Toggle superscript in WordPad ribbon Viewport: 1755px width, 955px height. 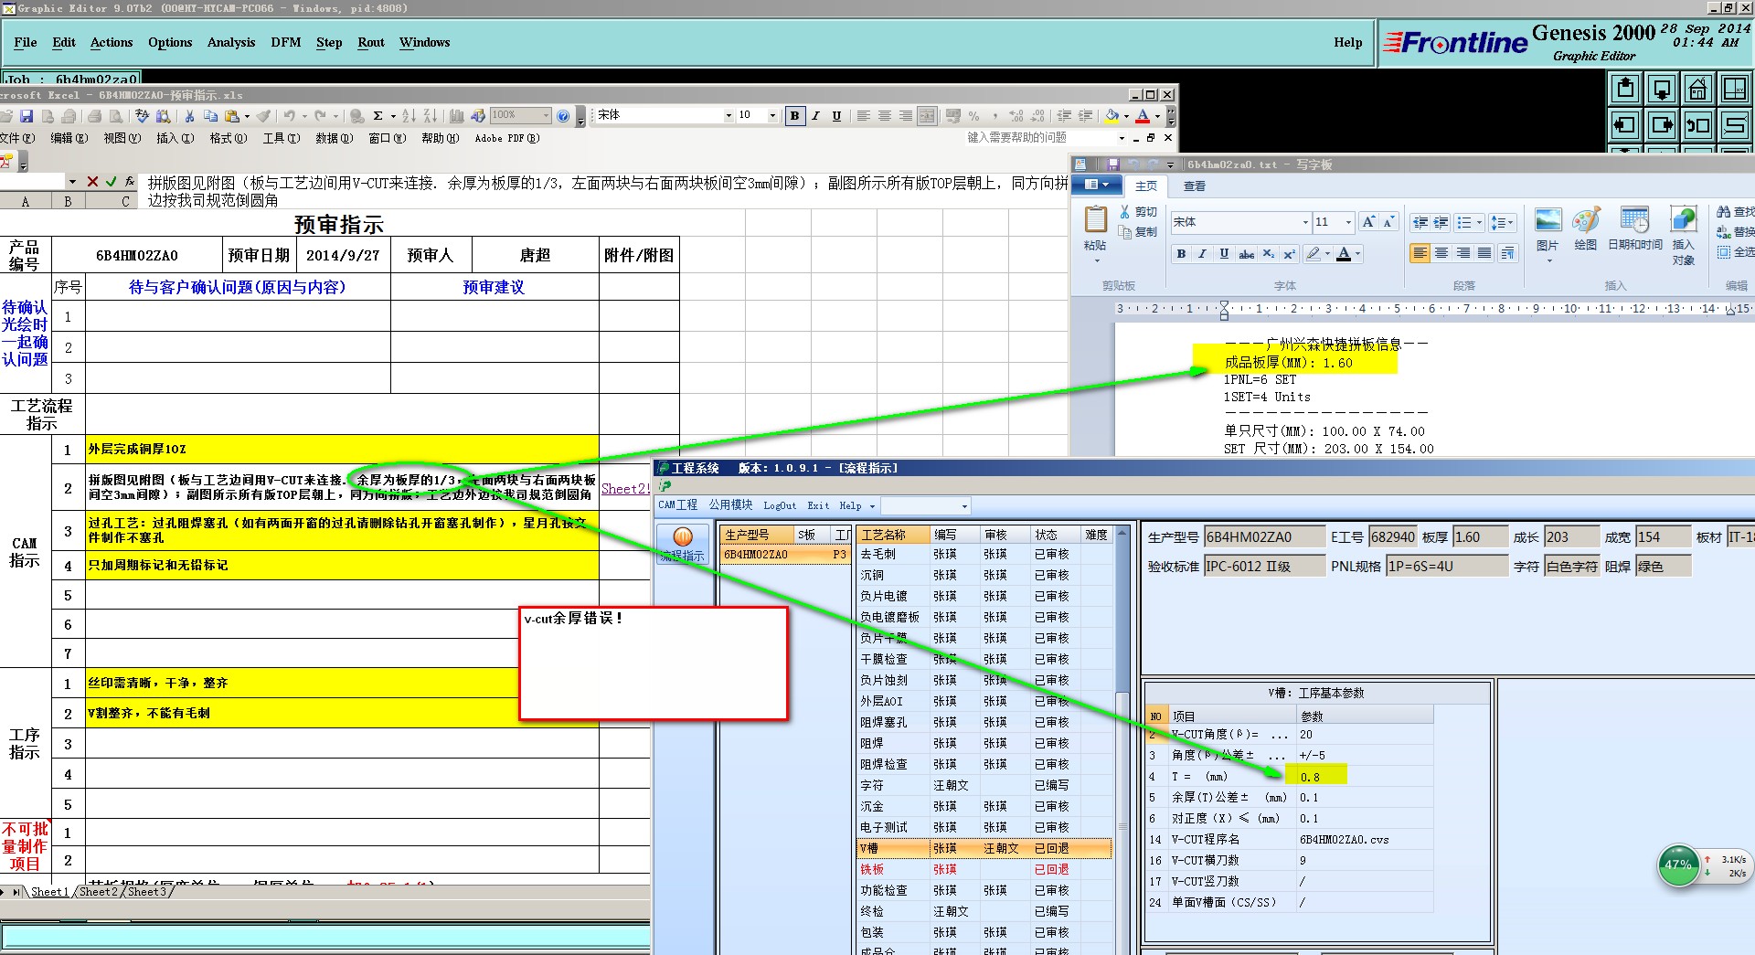click(1289, 254)
